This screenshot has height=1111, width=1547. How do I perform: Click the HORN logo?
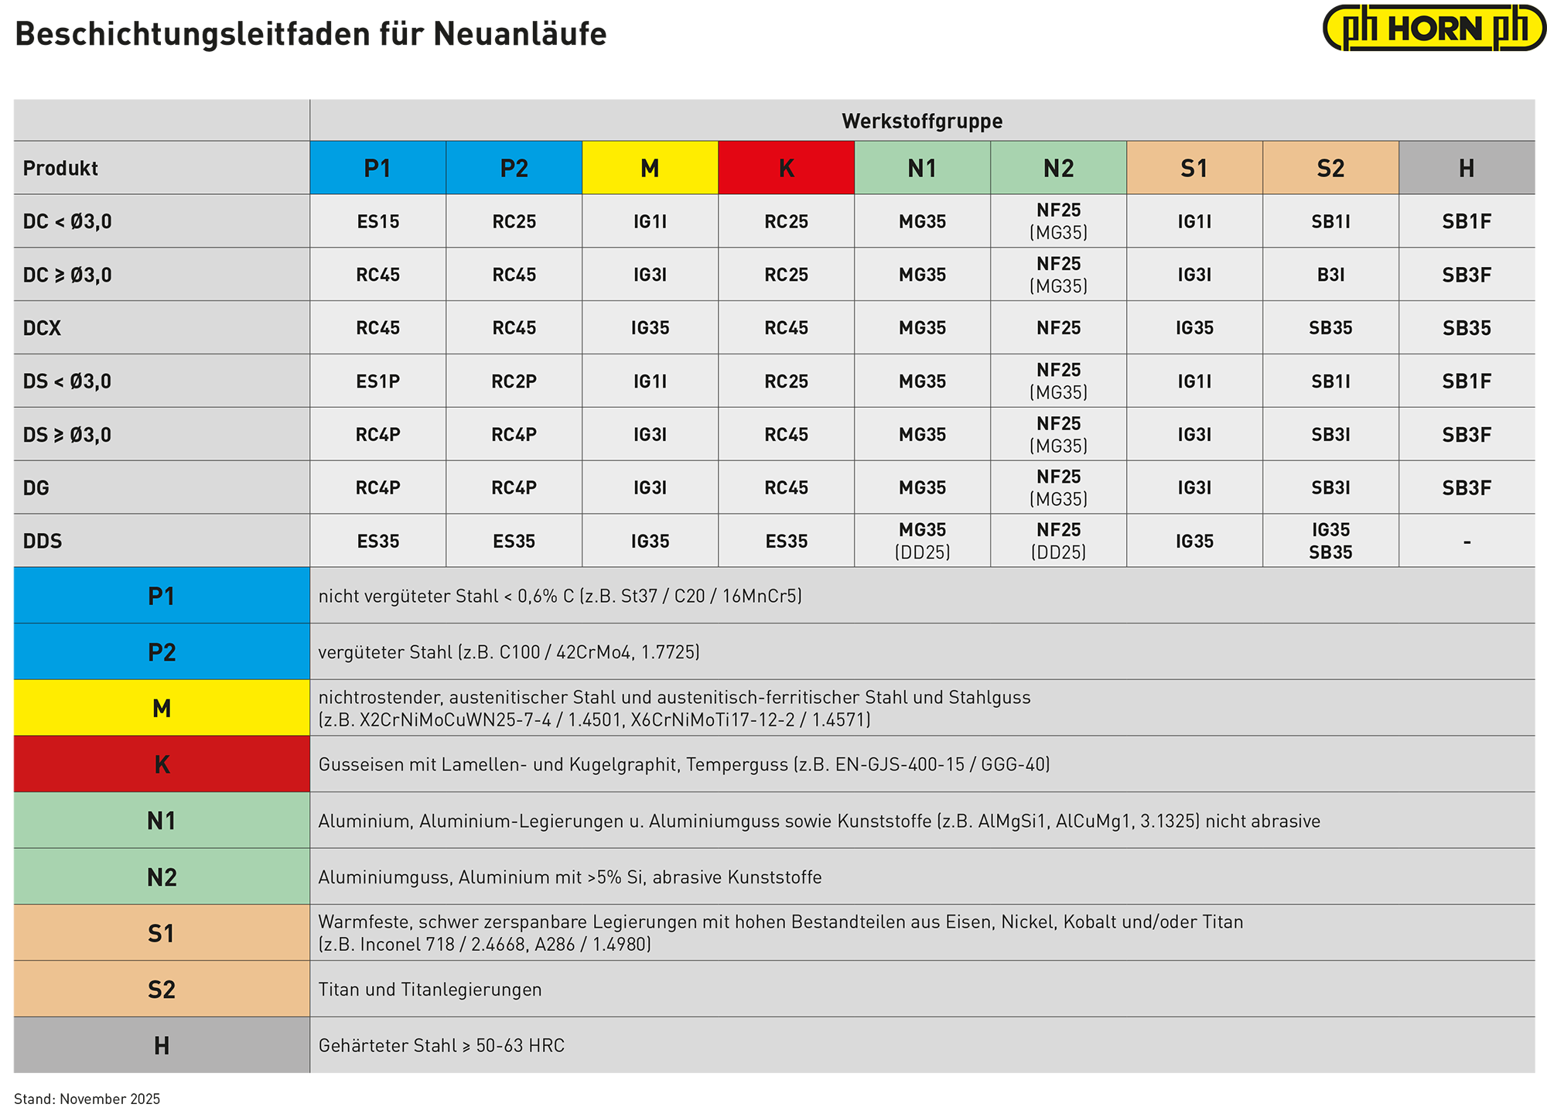(1435, 29)
